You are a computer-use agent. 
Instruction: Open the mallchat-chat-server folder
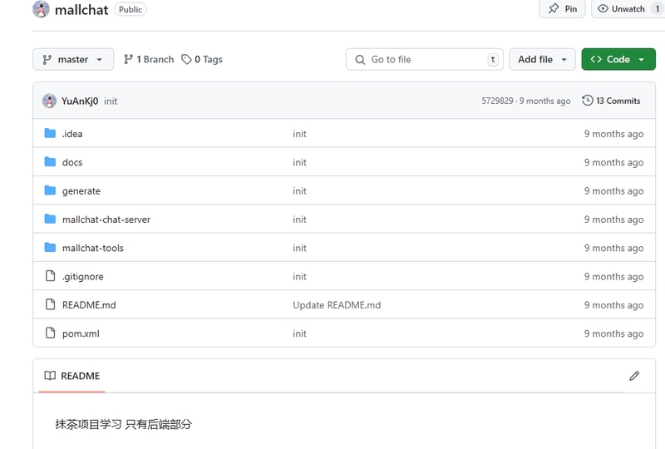pyautogui.click(x=106, y=220)
